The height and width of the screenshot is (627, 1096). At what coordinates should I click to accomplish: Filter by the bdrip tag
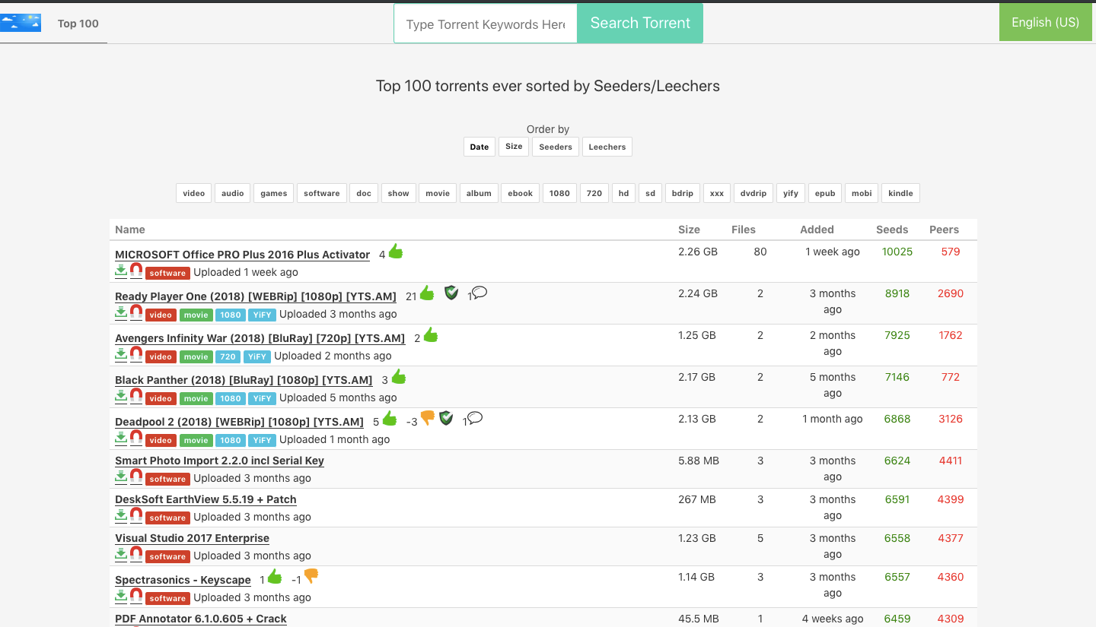(x=683, y=193)
